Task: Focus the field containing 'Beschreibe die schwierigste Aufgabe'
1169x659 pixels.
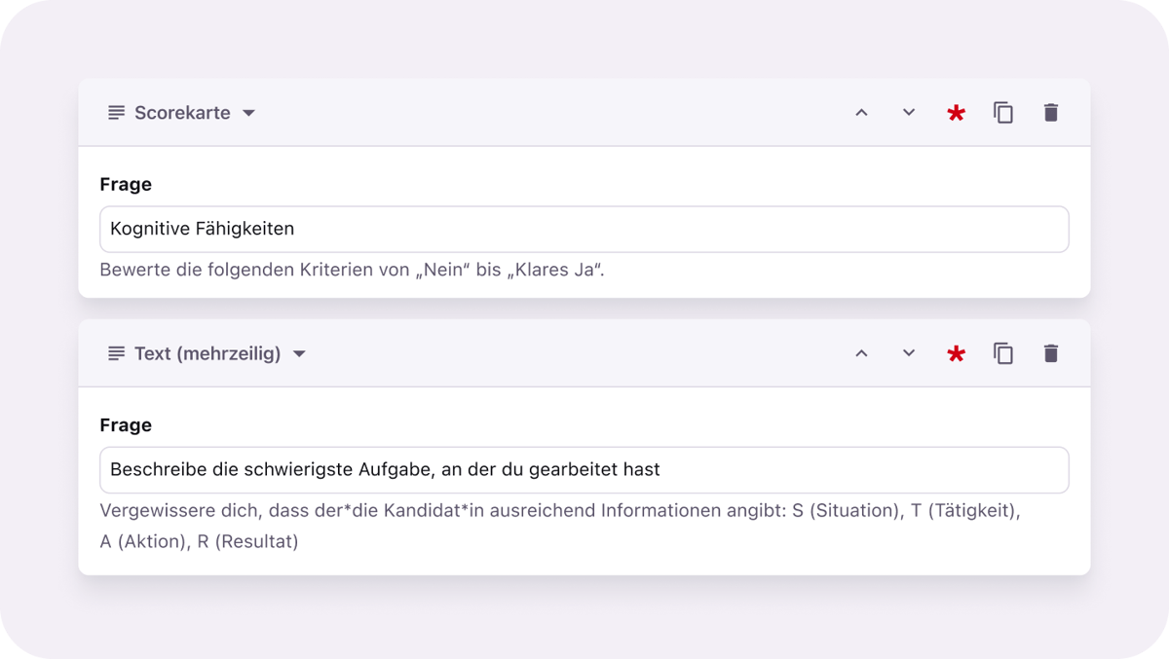Action: pos(584,470)
